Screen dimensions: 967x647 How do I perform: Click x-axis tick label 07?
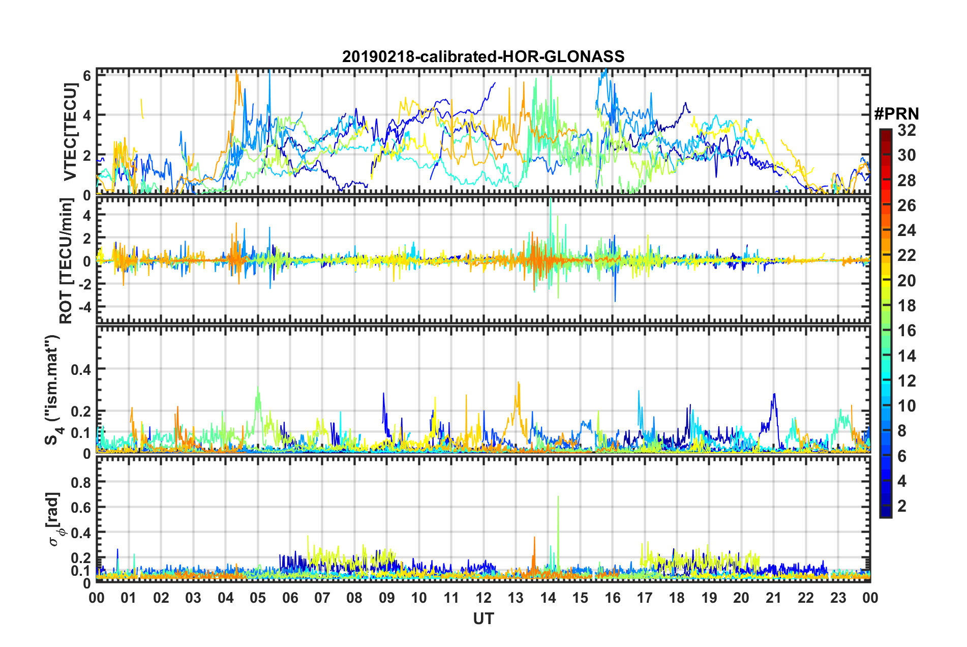click(322, 598)
